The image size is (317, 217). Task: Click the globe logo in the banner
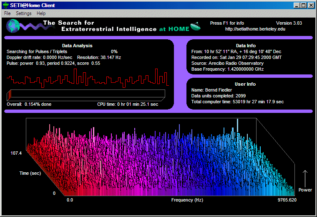tap(13, 26)
